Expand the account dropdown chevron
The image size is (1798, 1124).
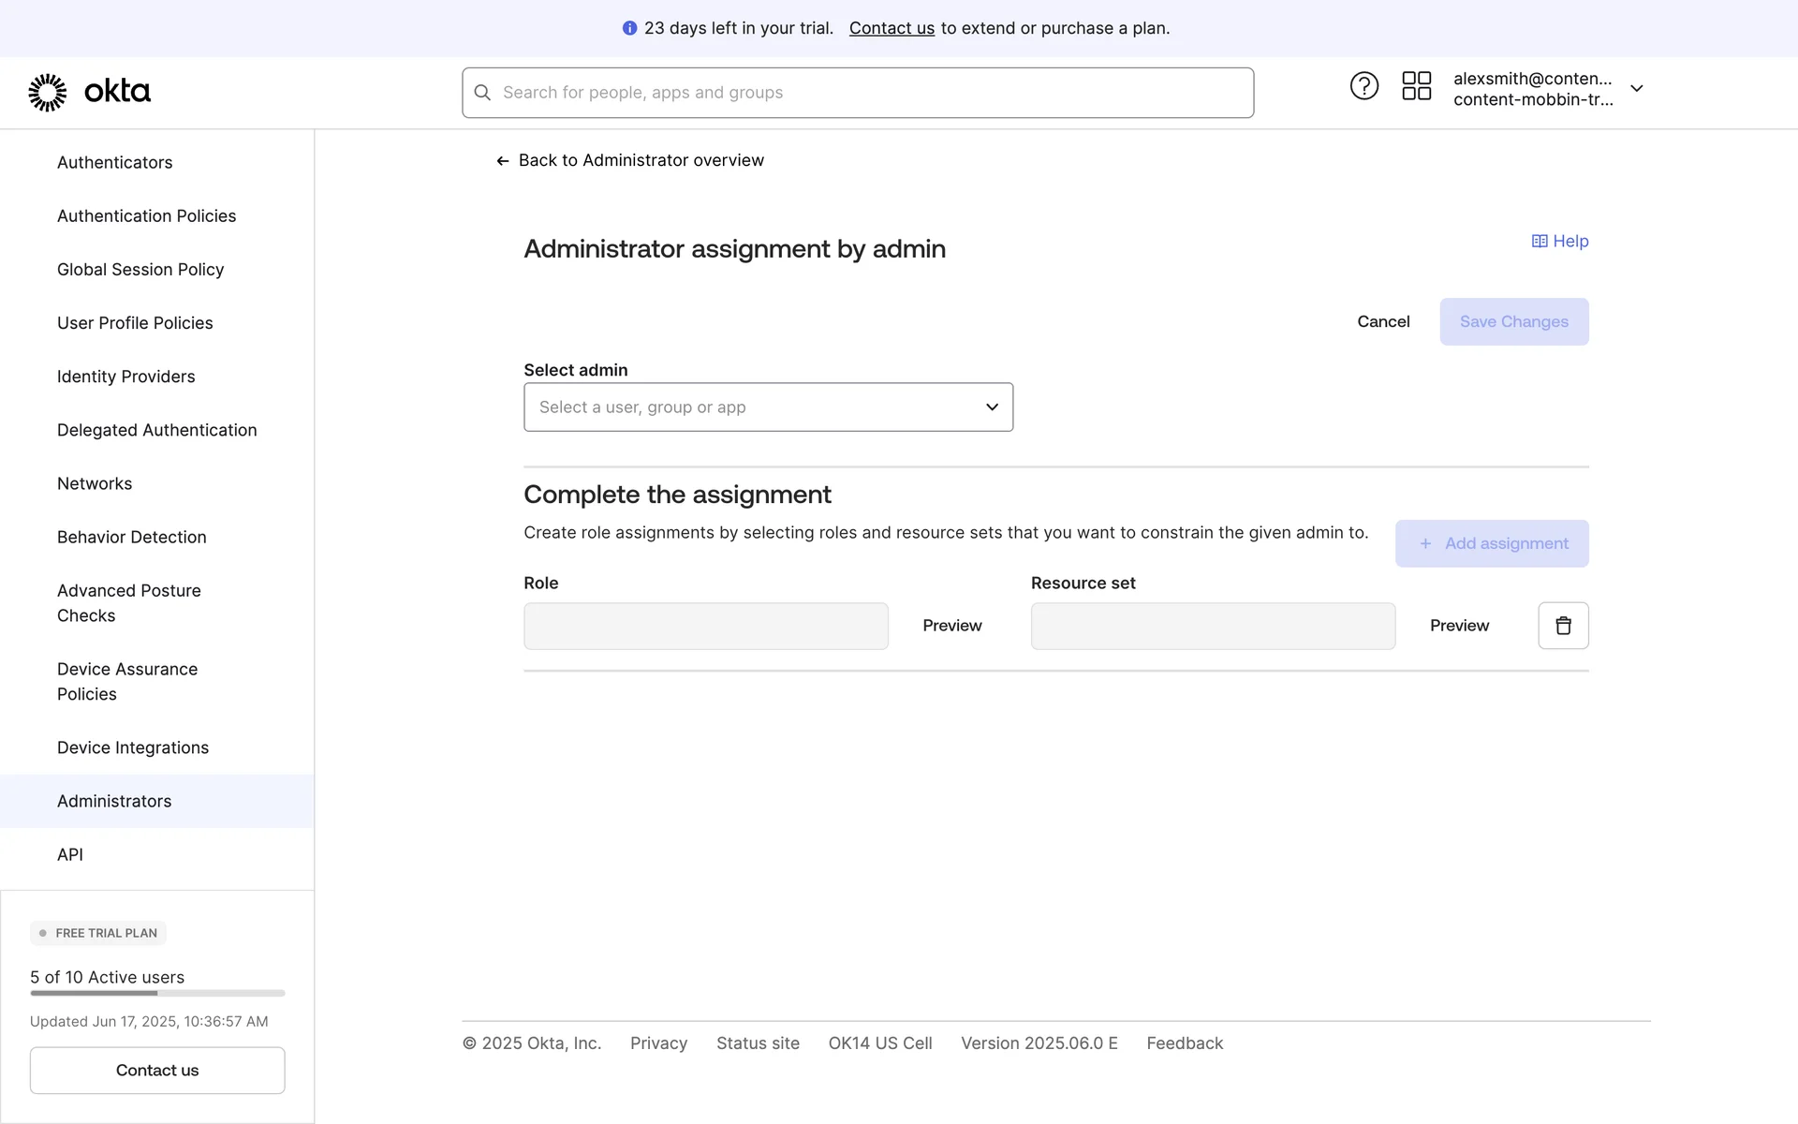[1636, 89]
